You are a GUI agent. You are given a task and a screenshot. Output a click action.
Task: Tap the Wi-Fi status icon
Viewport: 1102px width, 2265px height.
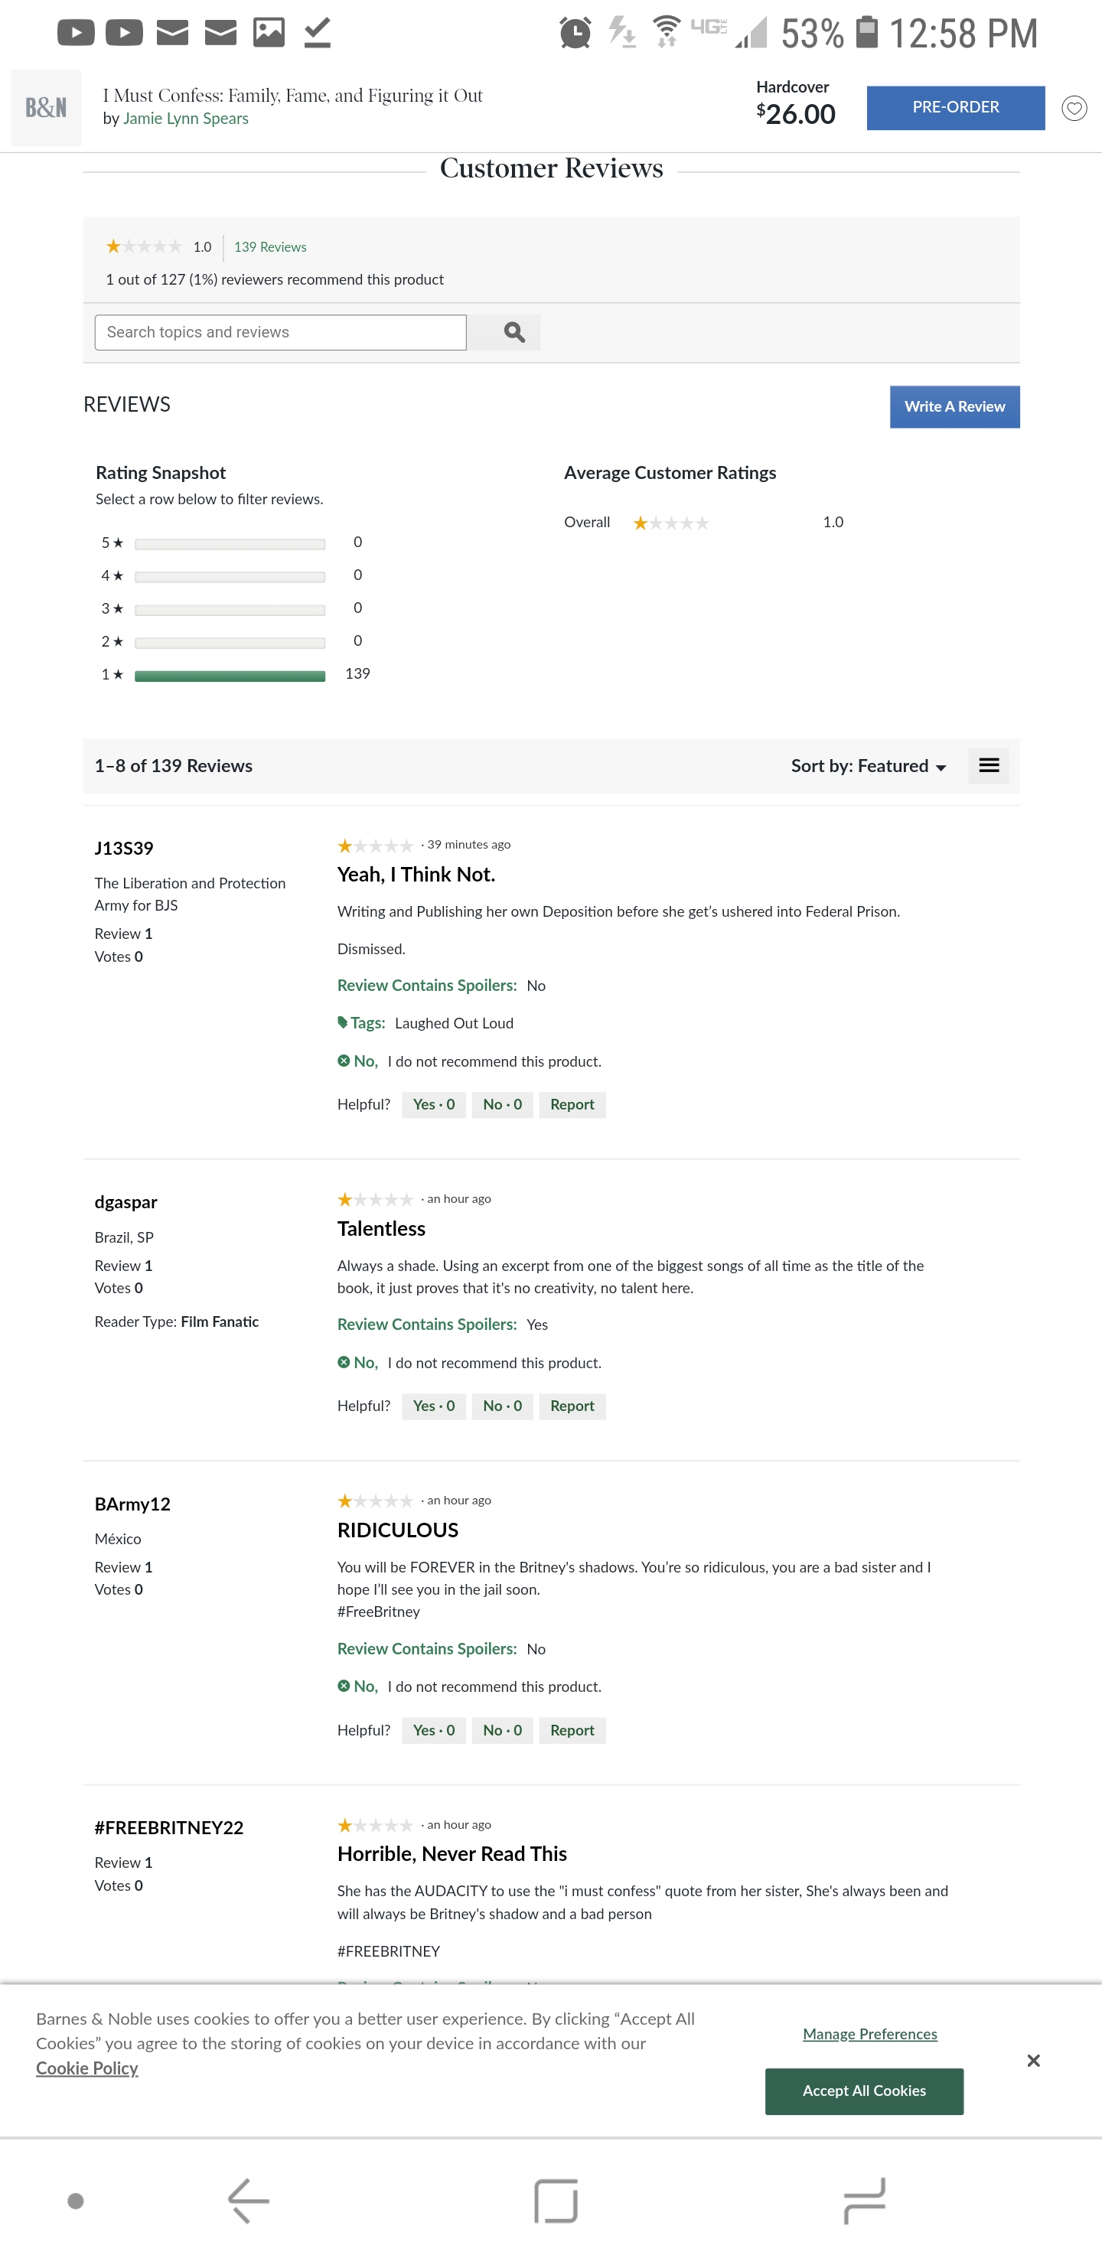pos(667,31)
